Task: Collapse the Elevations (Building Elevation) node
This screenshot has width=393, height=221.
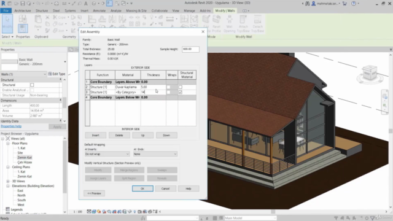Action: pyautogui.click(x=8, y=186)
